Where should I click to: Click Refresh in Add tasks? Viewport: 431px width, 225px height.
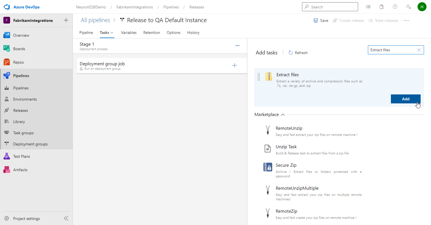[x=298, y=53]
